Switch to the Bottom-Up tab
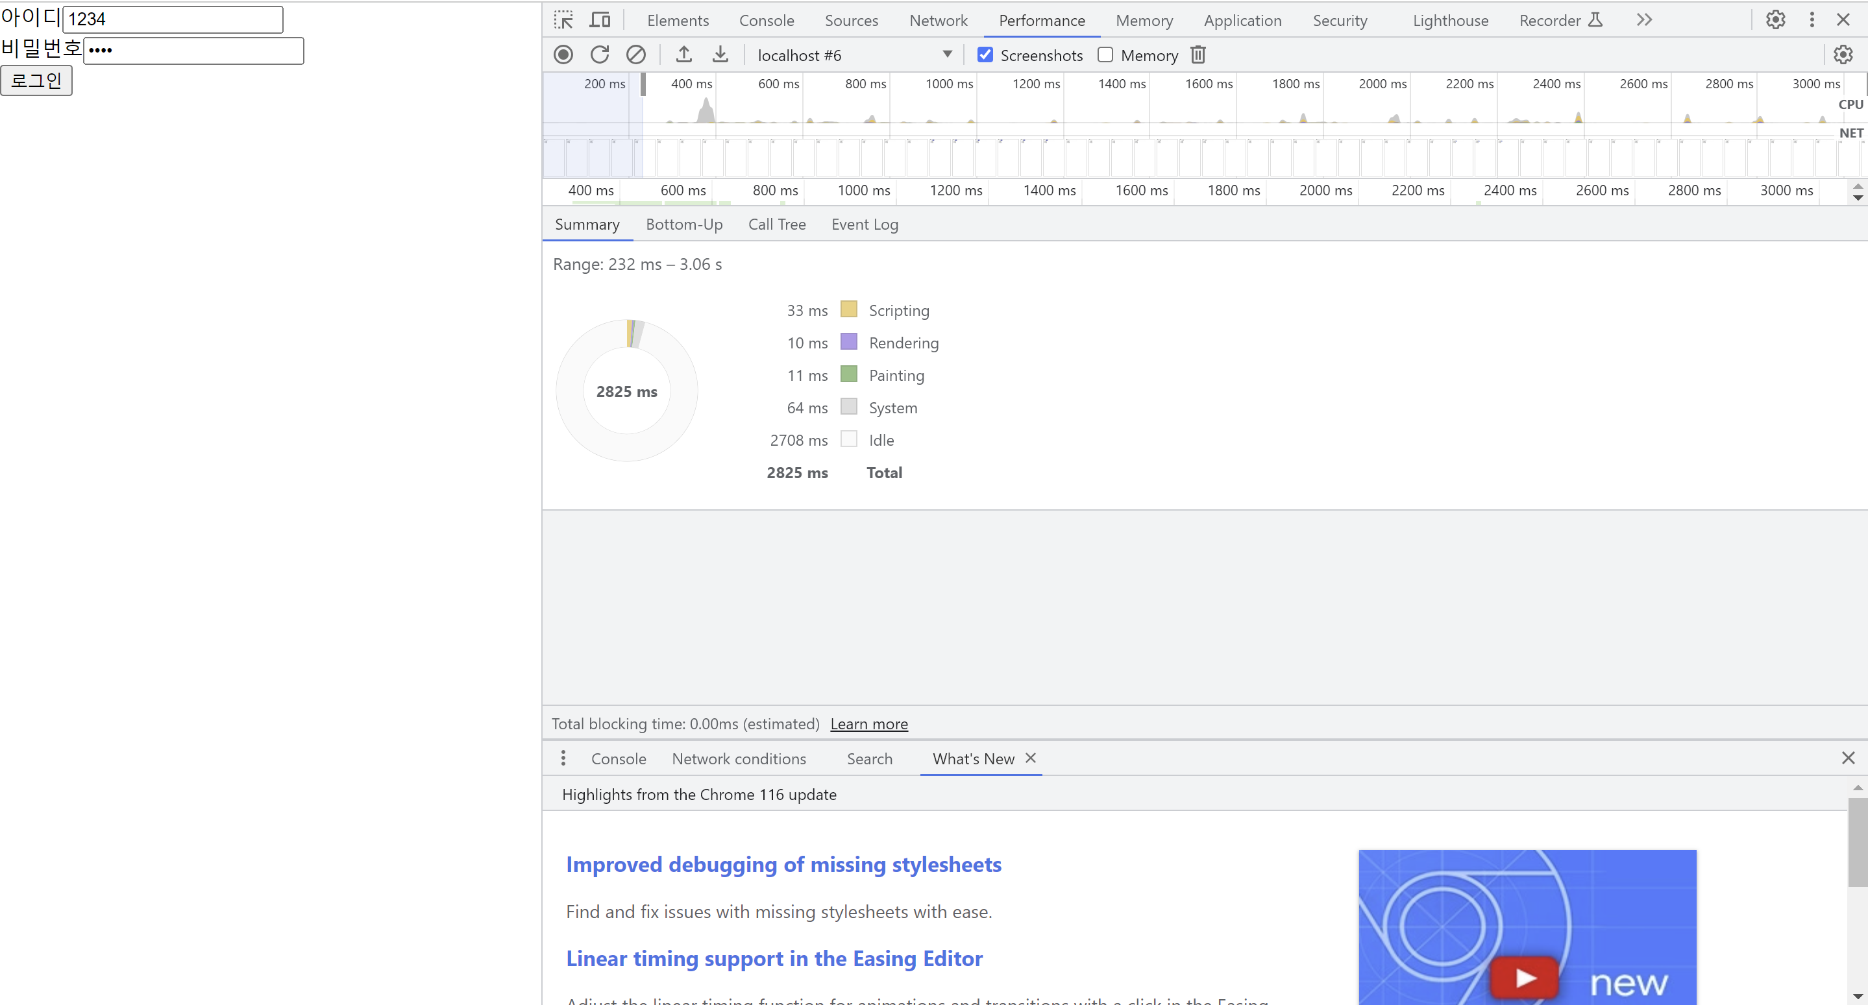Viewport: 1868px width, 1005px height. pos(684,224)
